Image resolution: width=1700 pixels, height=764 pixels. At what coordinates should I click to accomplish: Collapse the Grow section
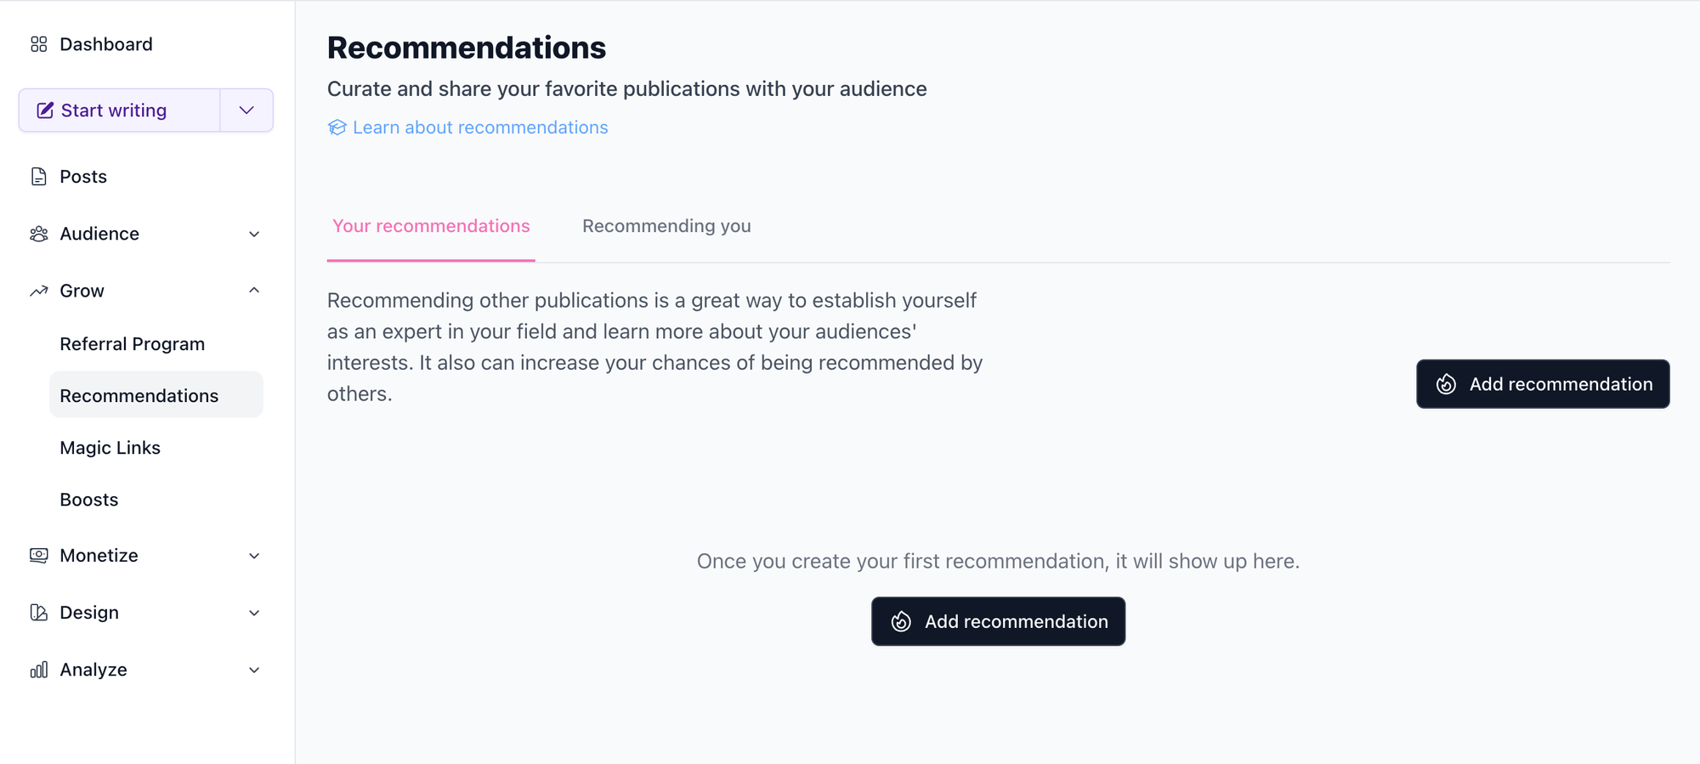pyautogui.click(x=253, y=290)
